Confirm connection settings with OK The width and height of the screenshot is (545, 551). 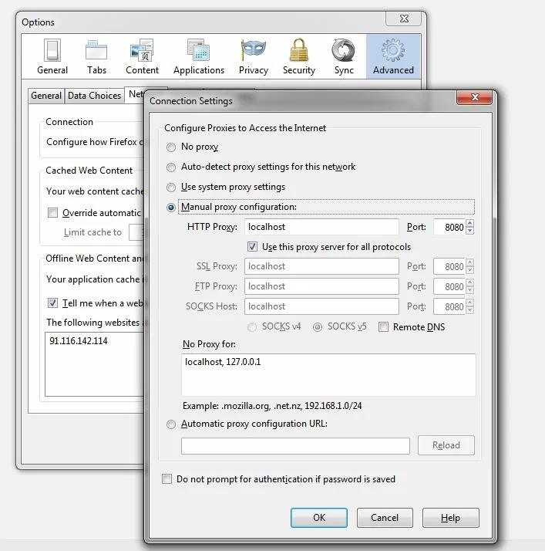pyautogui.click(x=319, y=518)
